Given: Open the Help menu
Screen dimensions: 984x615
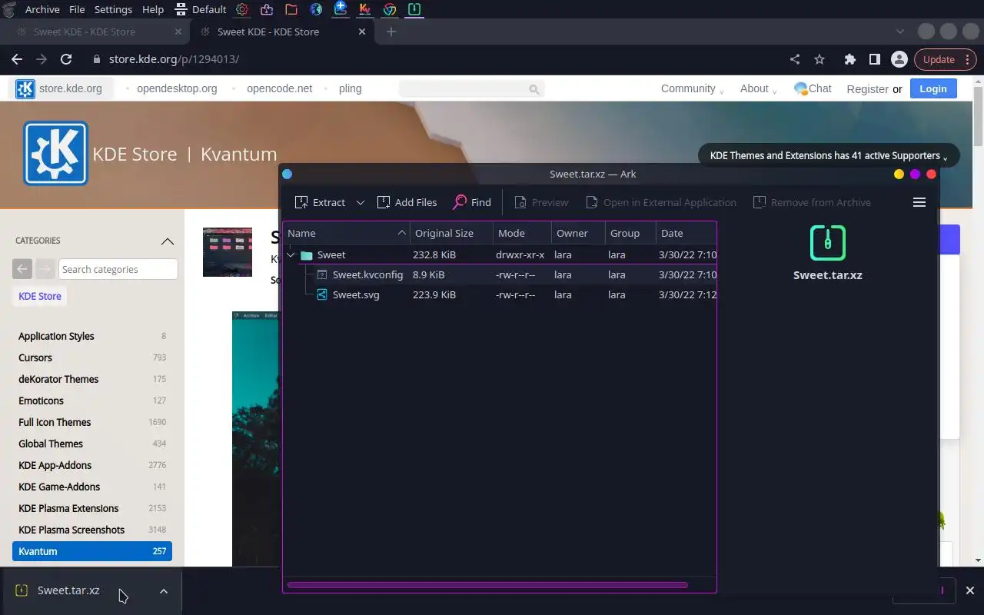Looking at the screenshot, I should point(153,9).
